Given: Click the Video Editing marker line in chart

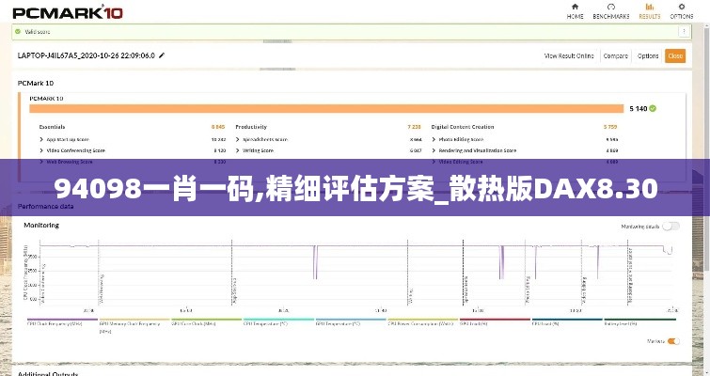Looking at the screenshot, I should click(x=582, y=272).
